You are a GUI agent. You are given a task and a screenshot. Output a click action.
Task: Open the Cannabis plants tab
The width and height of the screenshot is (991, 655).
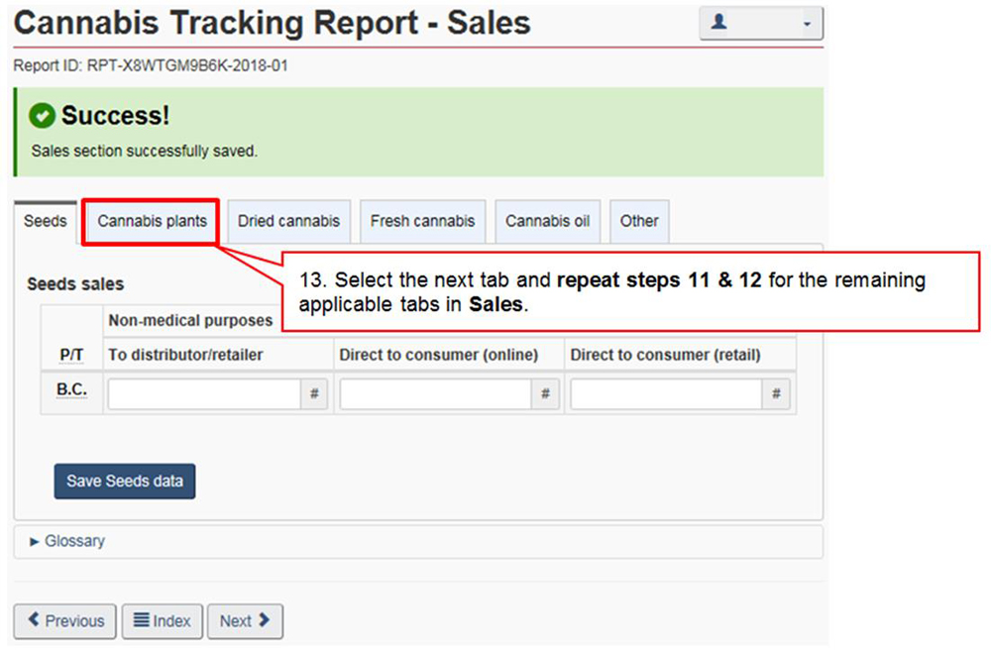point(152,221)
